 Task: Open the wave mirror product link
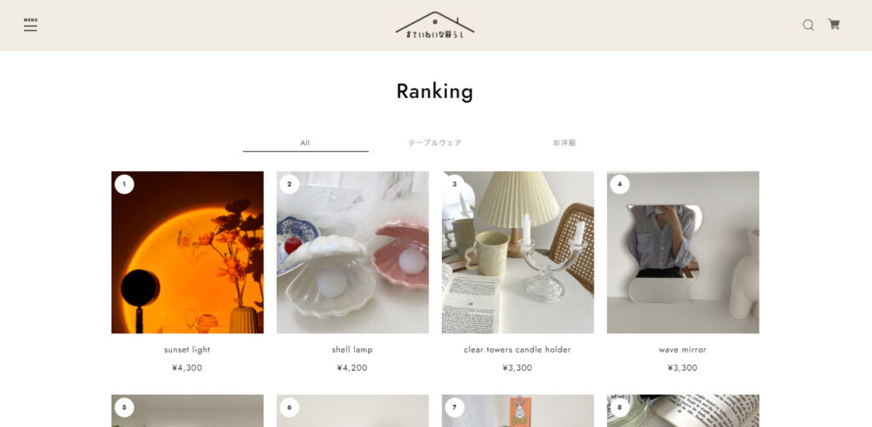(682, 349)
